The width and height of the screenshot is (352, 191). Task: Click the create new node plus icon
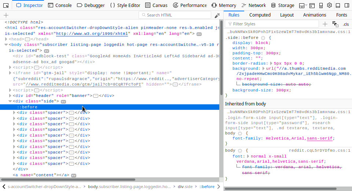coord(6,15)
